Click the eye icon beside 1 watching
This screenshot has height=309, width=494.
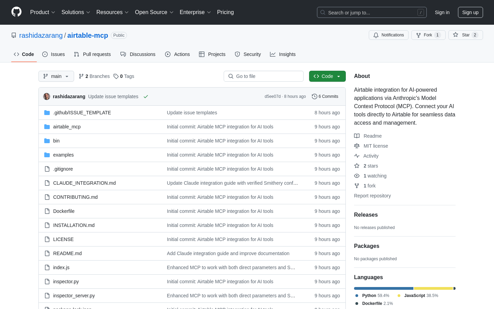[x=357, y=176]
